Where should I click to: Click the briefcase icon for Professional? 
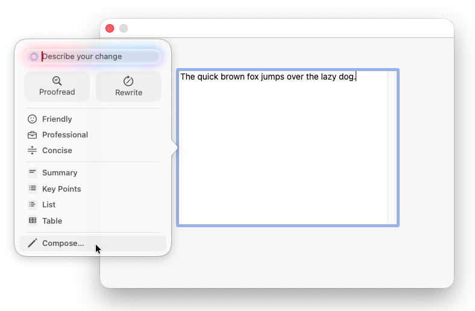coord(33,135)
